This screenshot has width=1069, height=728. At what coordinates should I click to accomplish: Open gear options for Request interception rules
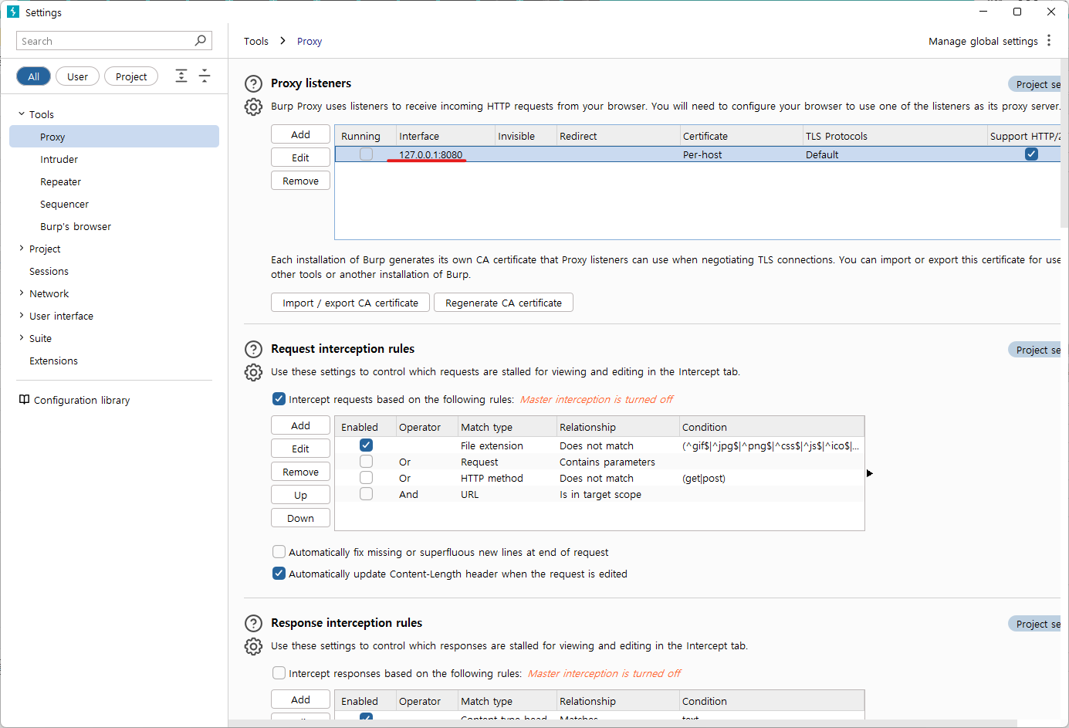click(253, 372)
